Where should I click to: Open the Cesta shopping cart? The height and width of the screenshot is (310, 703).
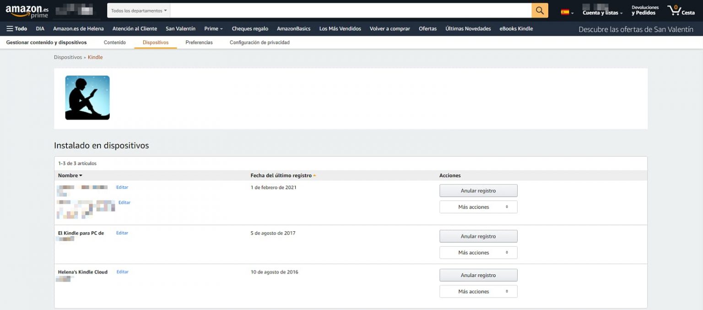tap(681, 10)
